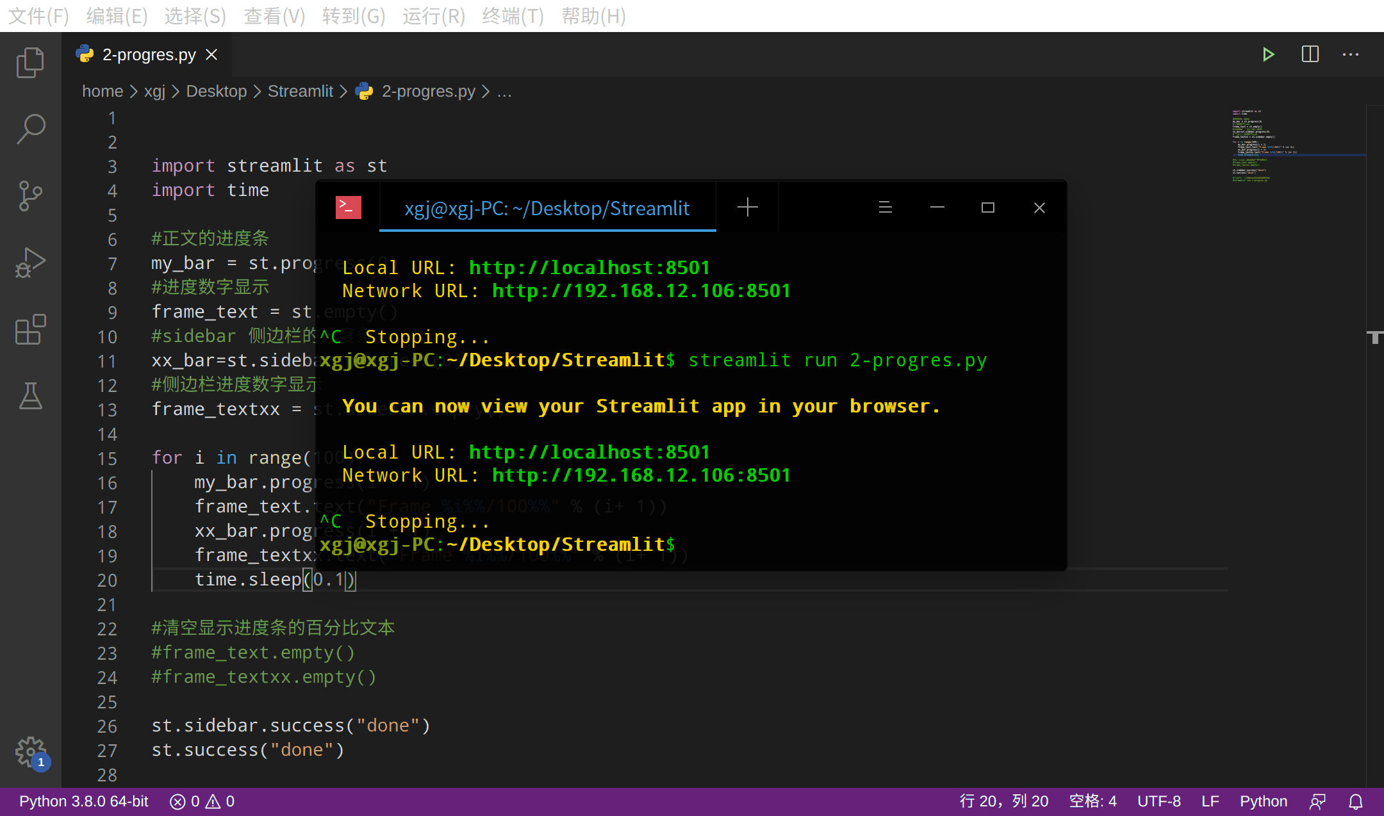Place cursor in time.sleep(0.1) line
Image resolution: width=1384 pixels, height=816 pixels.
tap(275, 580)
